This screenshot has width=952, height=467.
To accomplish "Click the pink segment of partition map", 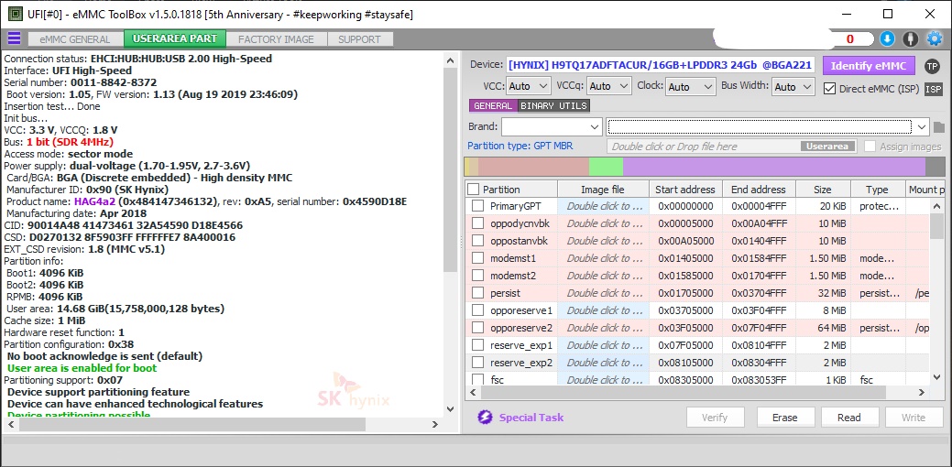I will 533,167.
